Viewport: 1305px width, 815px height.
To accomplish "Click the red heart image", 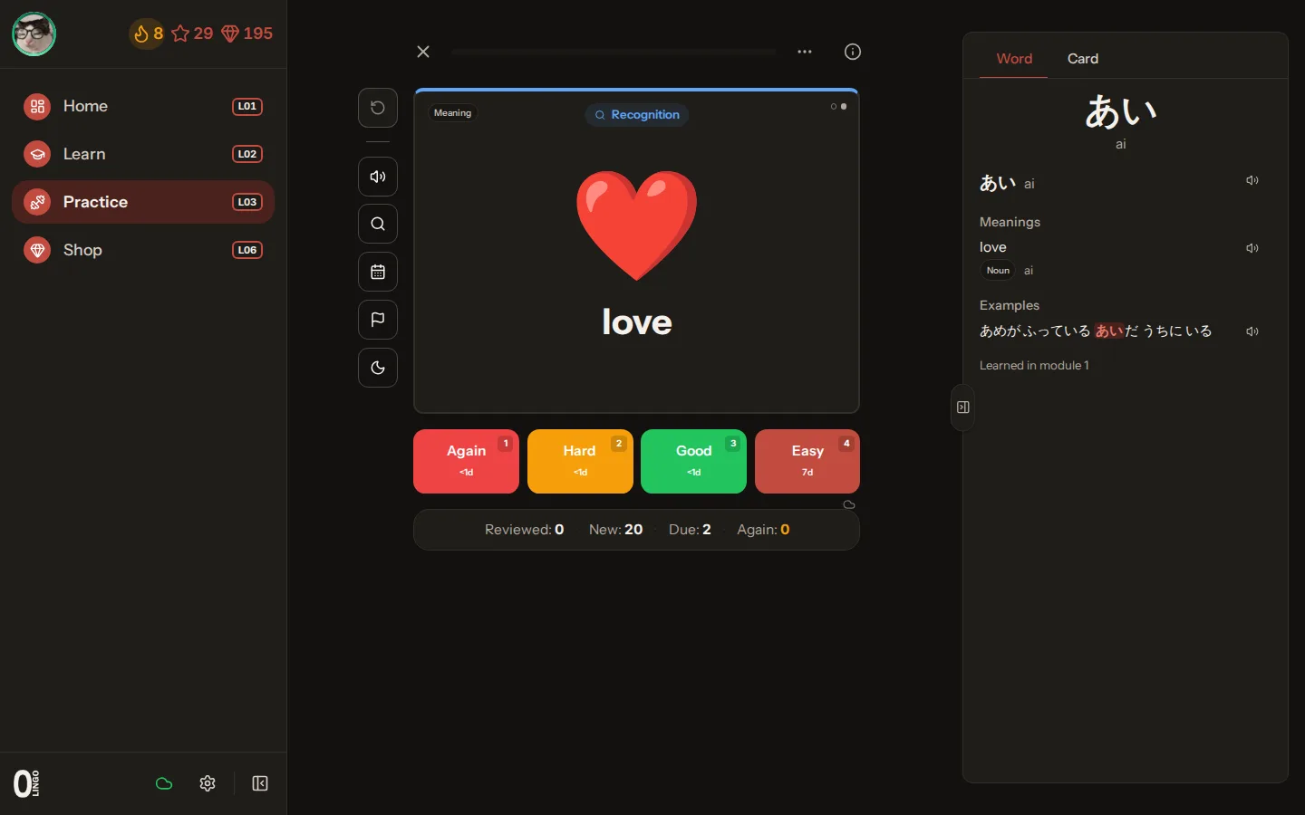I will 637,225.
